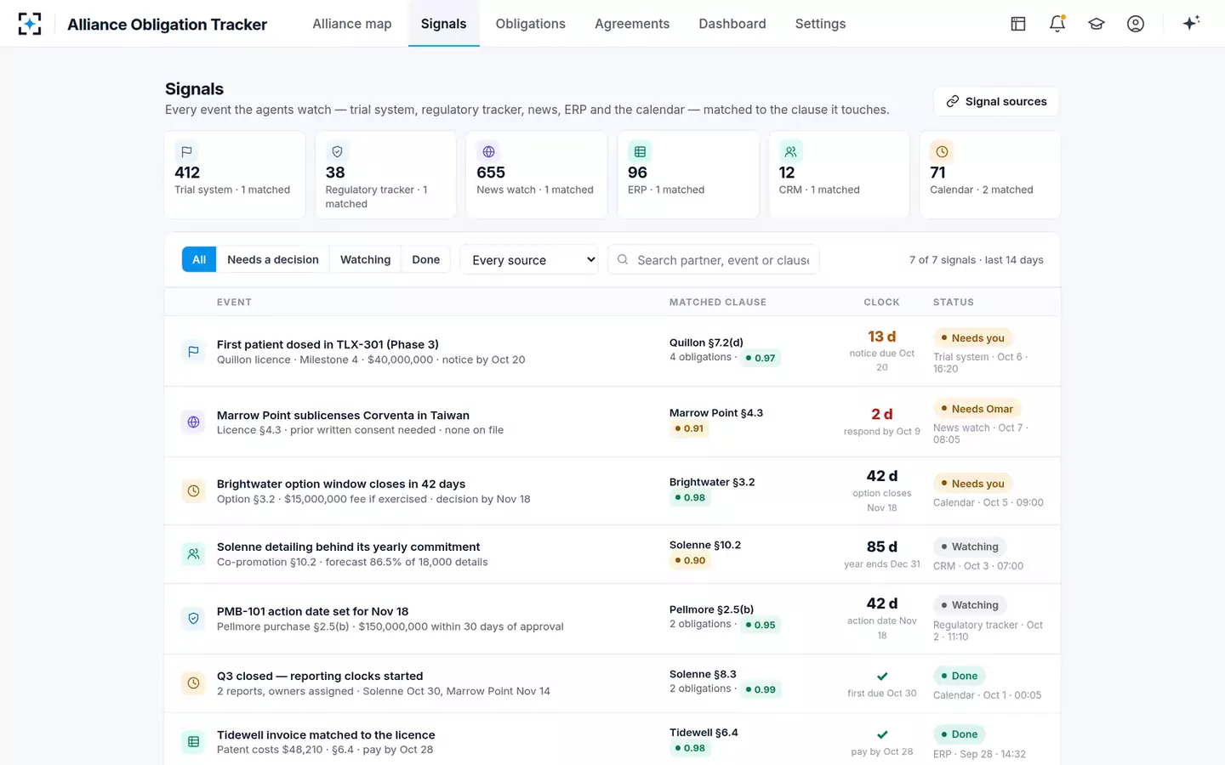Open the Dashboard tab
The image size is (1225, 765).
[x=732, y=24]
